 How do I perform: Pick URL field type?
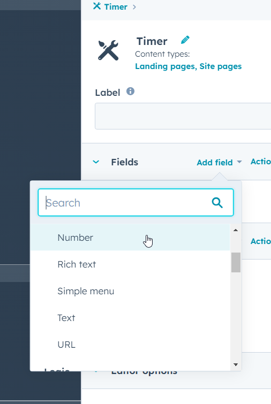click(130, 345)
